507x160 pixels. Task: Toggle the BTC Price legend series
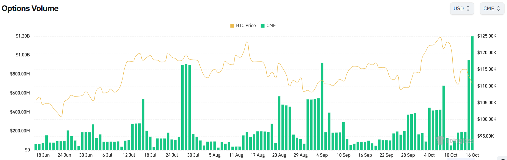pyautogui.click(x=246, y=26)
